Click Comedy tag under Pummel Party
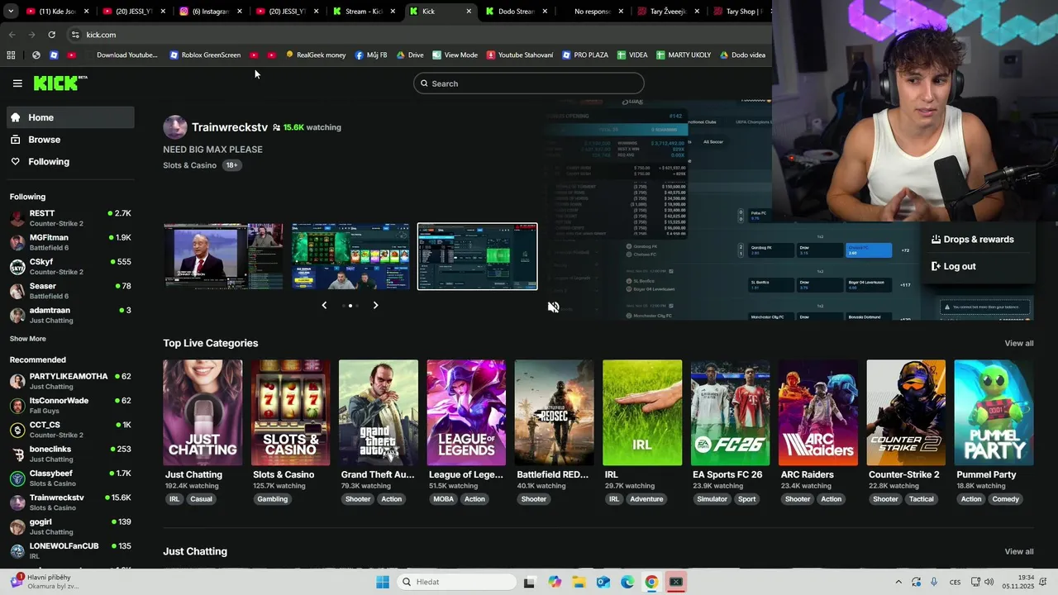The width and height of the screenshot is (1058, 595). pos(1006,499)
